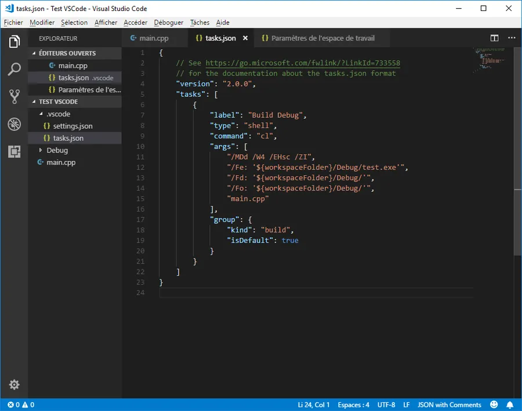
Task: Open the Déboguer menu
Action: (168, 22)
